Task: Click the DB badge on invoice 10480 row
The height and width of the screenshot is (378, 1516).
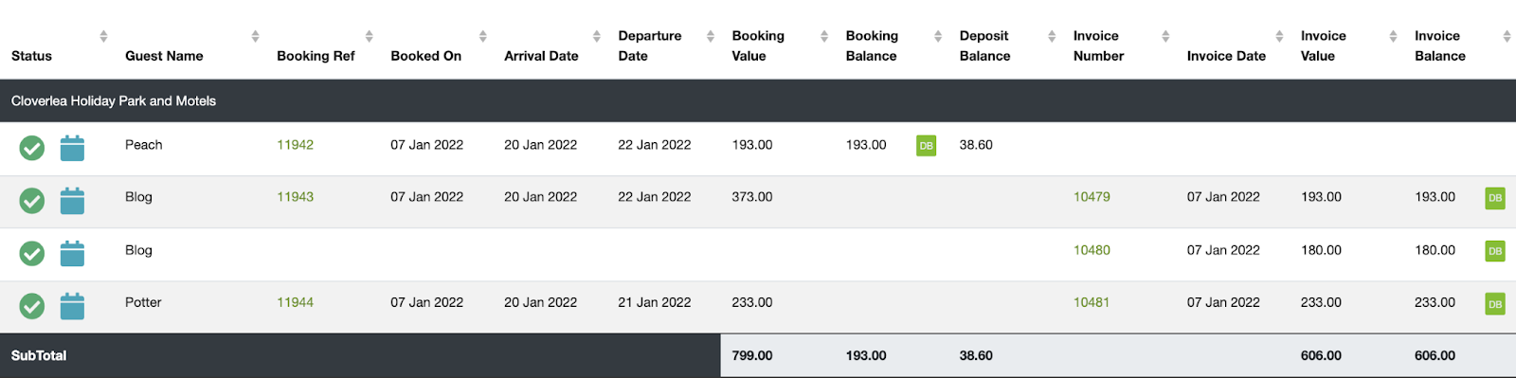Action: (1495, 251)
